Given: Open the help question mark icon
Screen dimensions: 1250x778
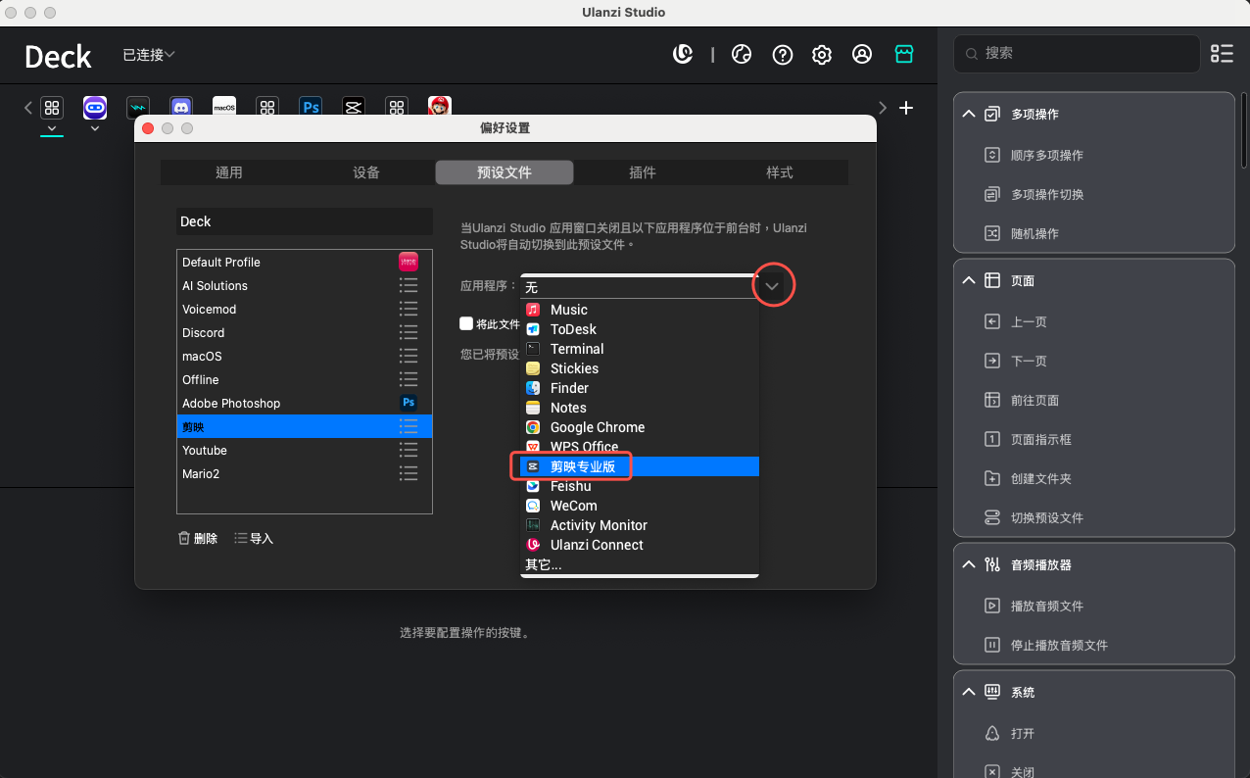Looking at the screenshot, I should [x=782, y=55].
